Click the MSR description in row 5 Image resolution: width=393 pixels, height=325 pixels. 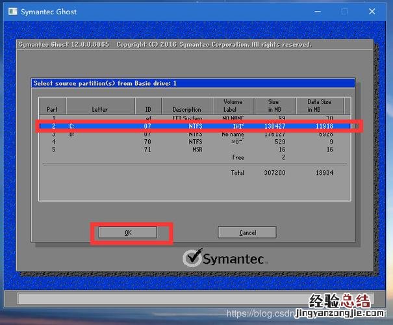click(197, 149)
